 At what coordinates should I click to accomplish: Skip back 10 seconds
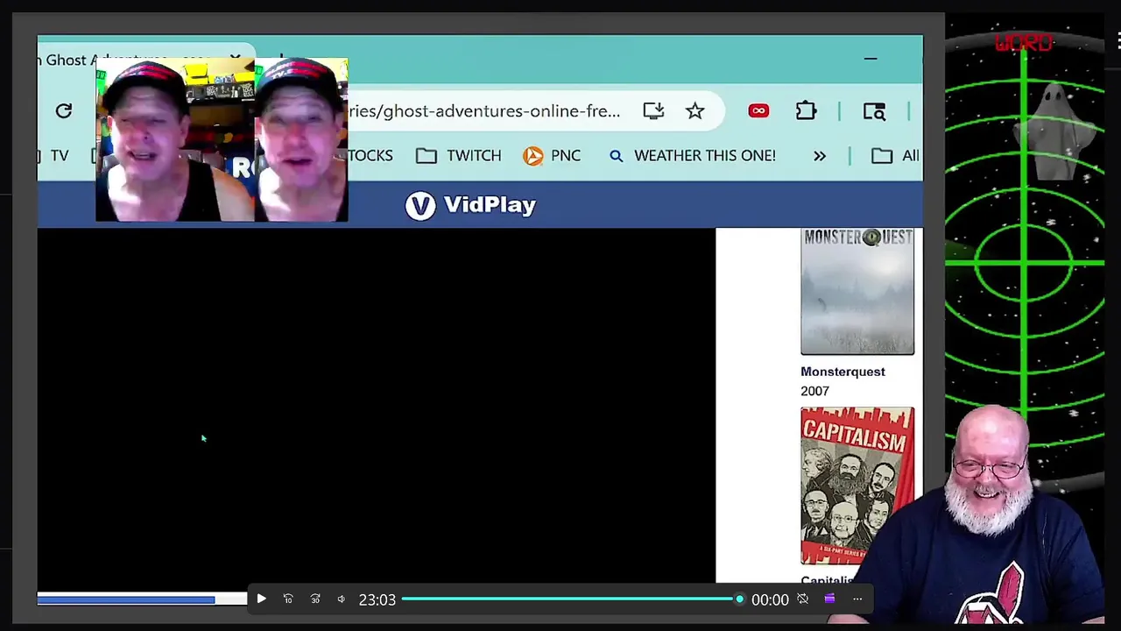point(288,599)
